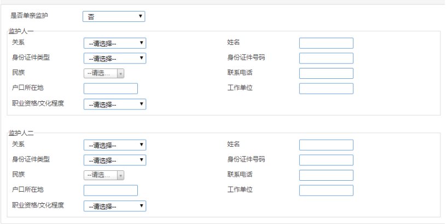Expand 职业资格/文化程度 dropdown for 监护人一

[x=115, y=104]
